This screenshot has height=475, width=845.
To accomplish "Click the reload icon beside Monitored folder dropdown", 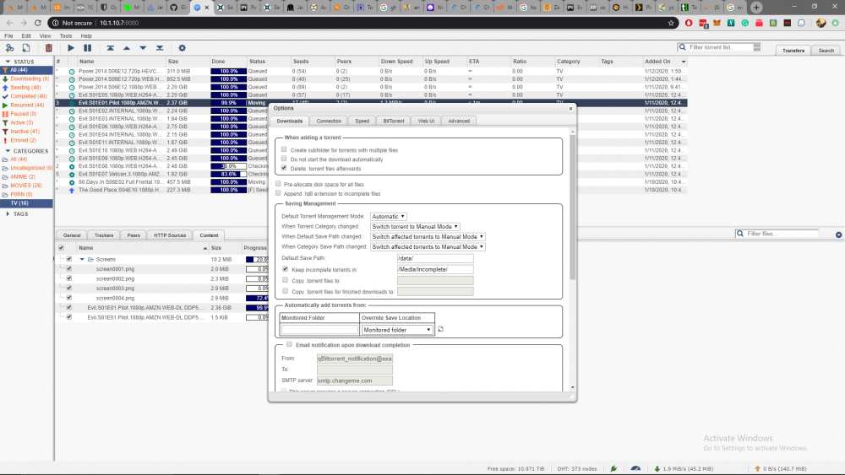I will click(x=440, y=329).
